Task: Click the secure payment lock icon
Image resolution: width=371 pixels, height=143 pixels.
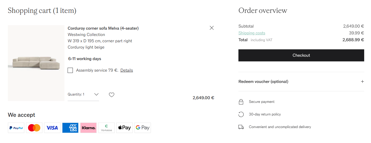Action: tap(241, 102)
